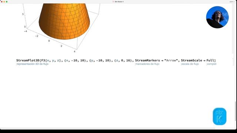Image resolution: width=237 pixels, height=133 pixels.
Task: Click the horizontal scrollbar at the bottom of the window
Action: [x=107, y=129]
